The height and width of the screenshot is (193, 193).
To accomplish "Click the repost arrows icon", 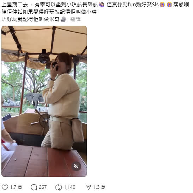I will pyautogui.click(x=59, y=187).
